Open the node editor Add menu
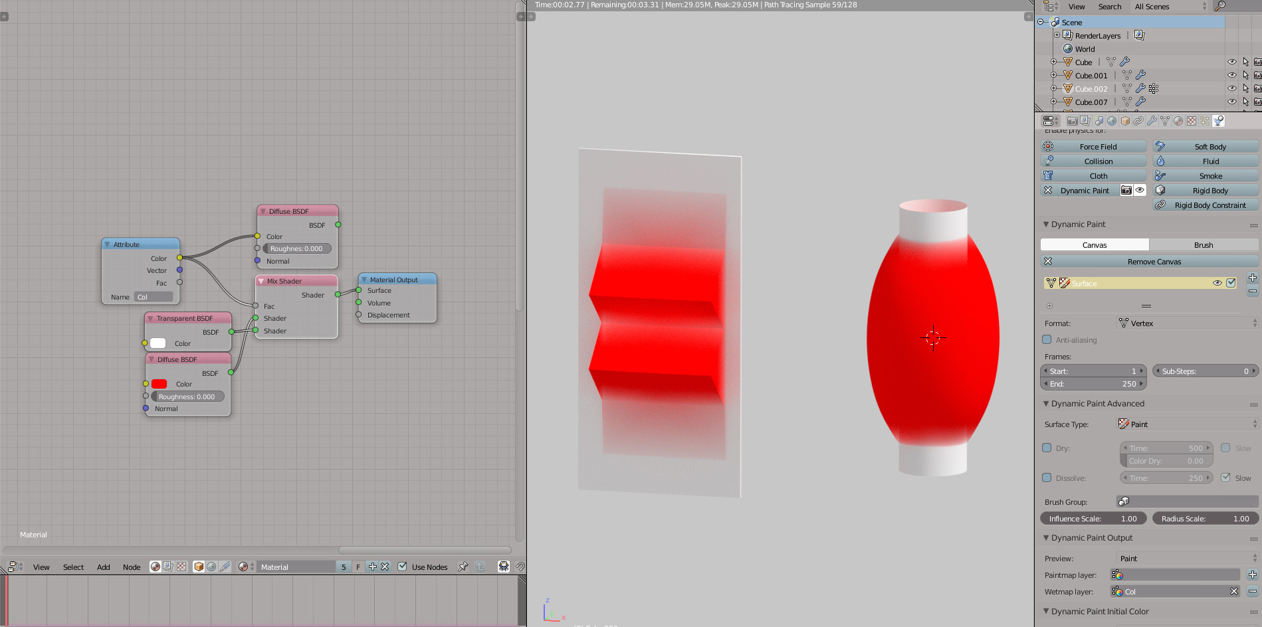The image size is (1262, 627). (103, 567)
